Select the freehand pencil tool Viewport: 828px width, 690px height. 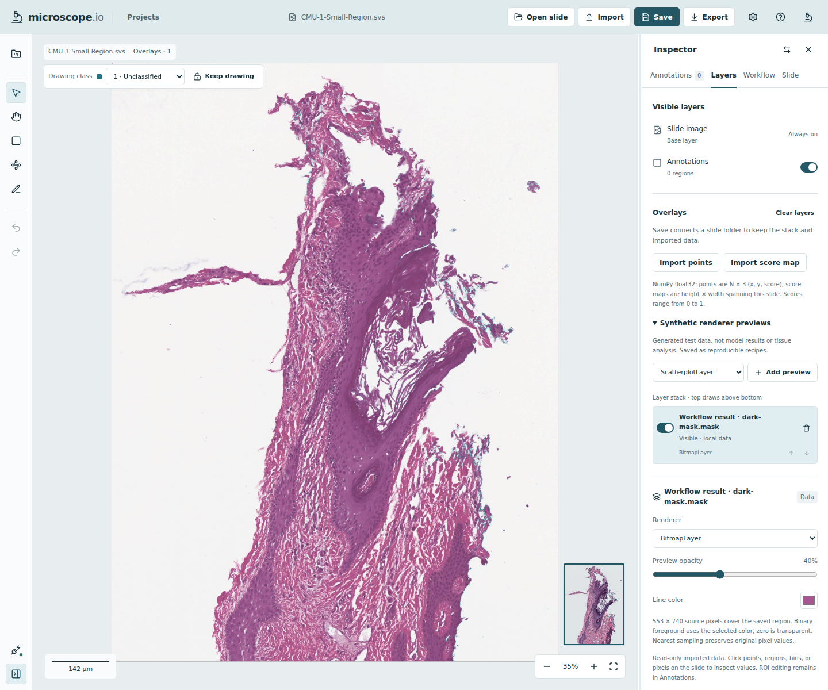(16, 189)
